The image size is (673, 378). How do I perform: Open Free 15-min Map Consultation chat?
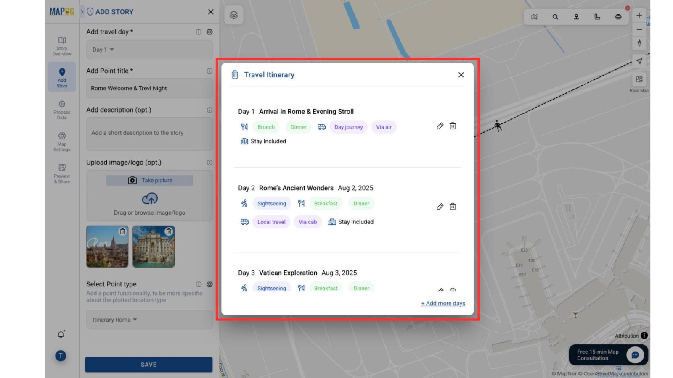(x=608, y=355)
